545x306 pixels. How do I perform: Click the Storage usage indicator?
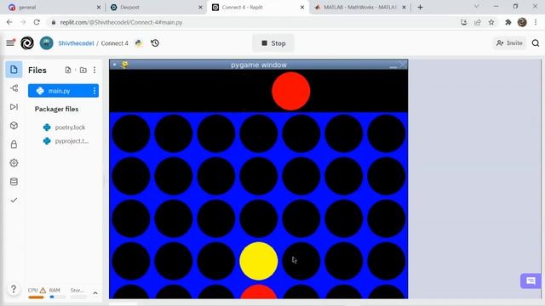(x=77, y=292)
